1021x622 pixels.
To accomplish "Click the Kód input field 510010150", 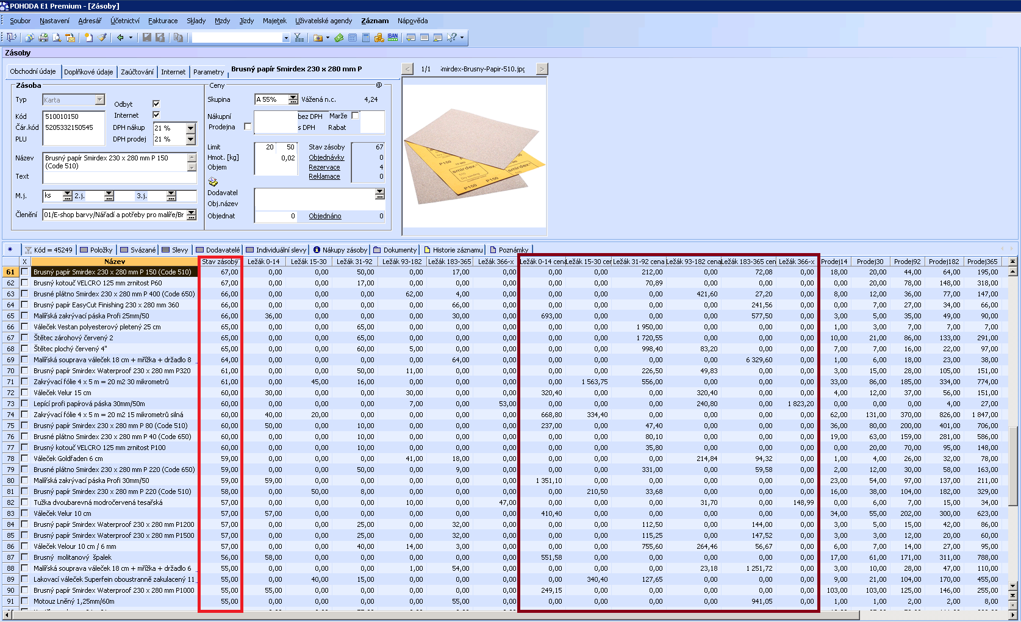I will coord(73,116).
